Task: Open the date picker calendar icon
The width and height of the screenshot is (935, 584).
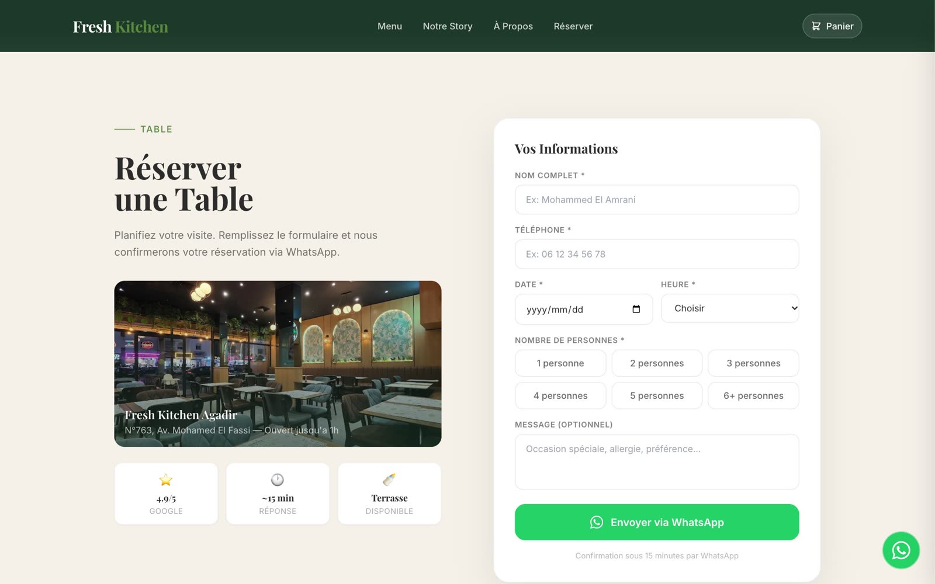Action: (x=636, y=309)
